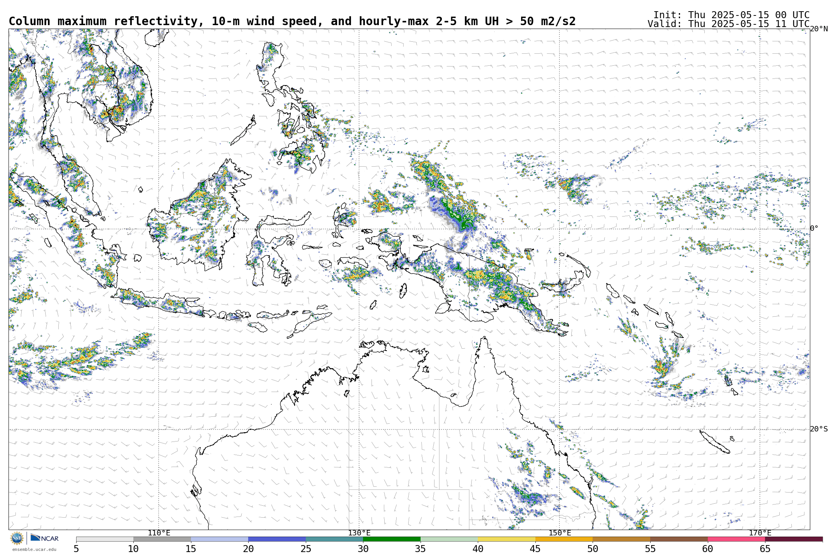This screenshot has height=554, width=835.
Task: Click the 110°E longitude label
Action: 159,533
